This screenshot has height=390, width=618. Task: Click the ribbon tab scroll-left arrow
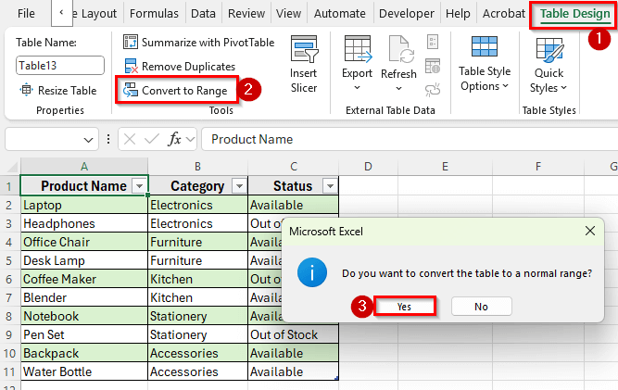pyautogui.click(x=61, y=13)
